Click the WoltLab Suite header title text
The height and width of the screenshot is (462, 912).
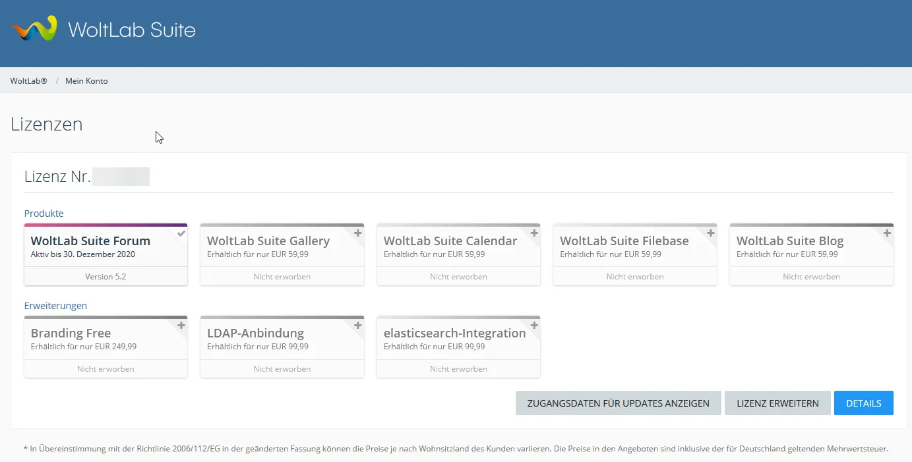[x=132, y=30]
